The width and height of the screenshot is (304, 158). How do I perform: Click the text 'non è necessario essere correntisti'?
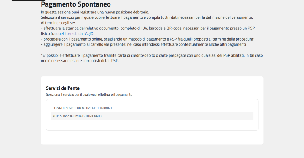[77, 61]
